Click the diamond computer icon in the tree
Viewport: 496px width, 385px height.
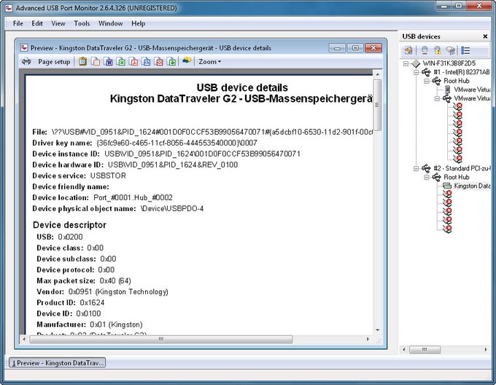(x=416, y=64)
